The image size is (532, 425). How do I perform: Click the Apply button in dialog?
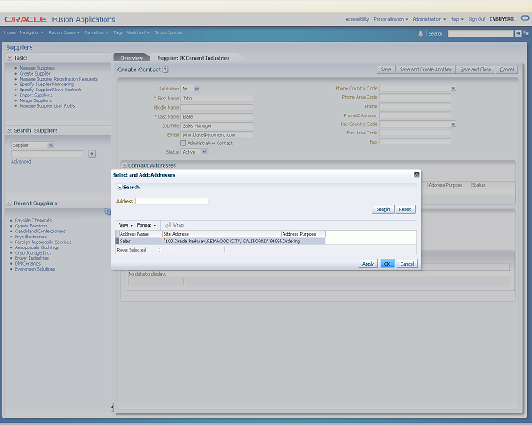(368, 264)
